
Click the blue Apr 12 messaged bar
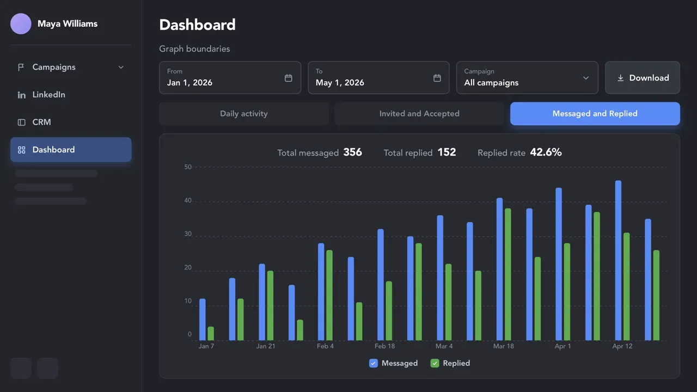point(618,261)
